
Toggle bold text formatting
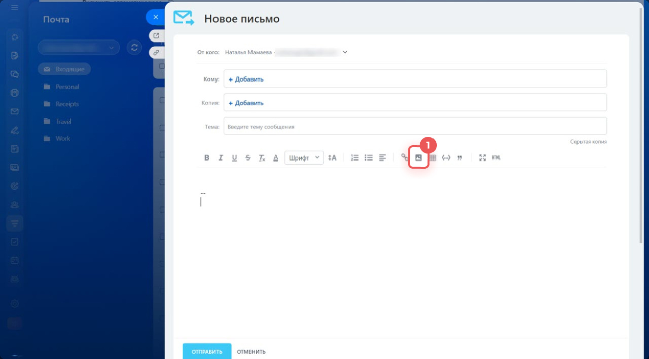(207, 158)
